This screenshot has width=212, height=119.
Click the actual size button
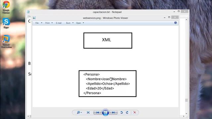(x=88, y=112)
